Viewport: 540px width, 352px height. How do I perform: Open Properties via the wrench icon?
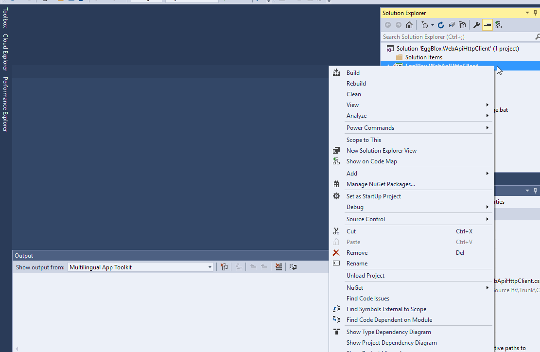(x=477, y=25)
